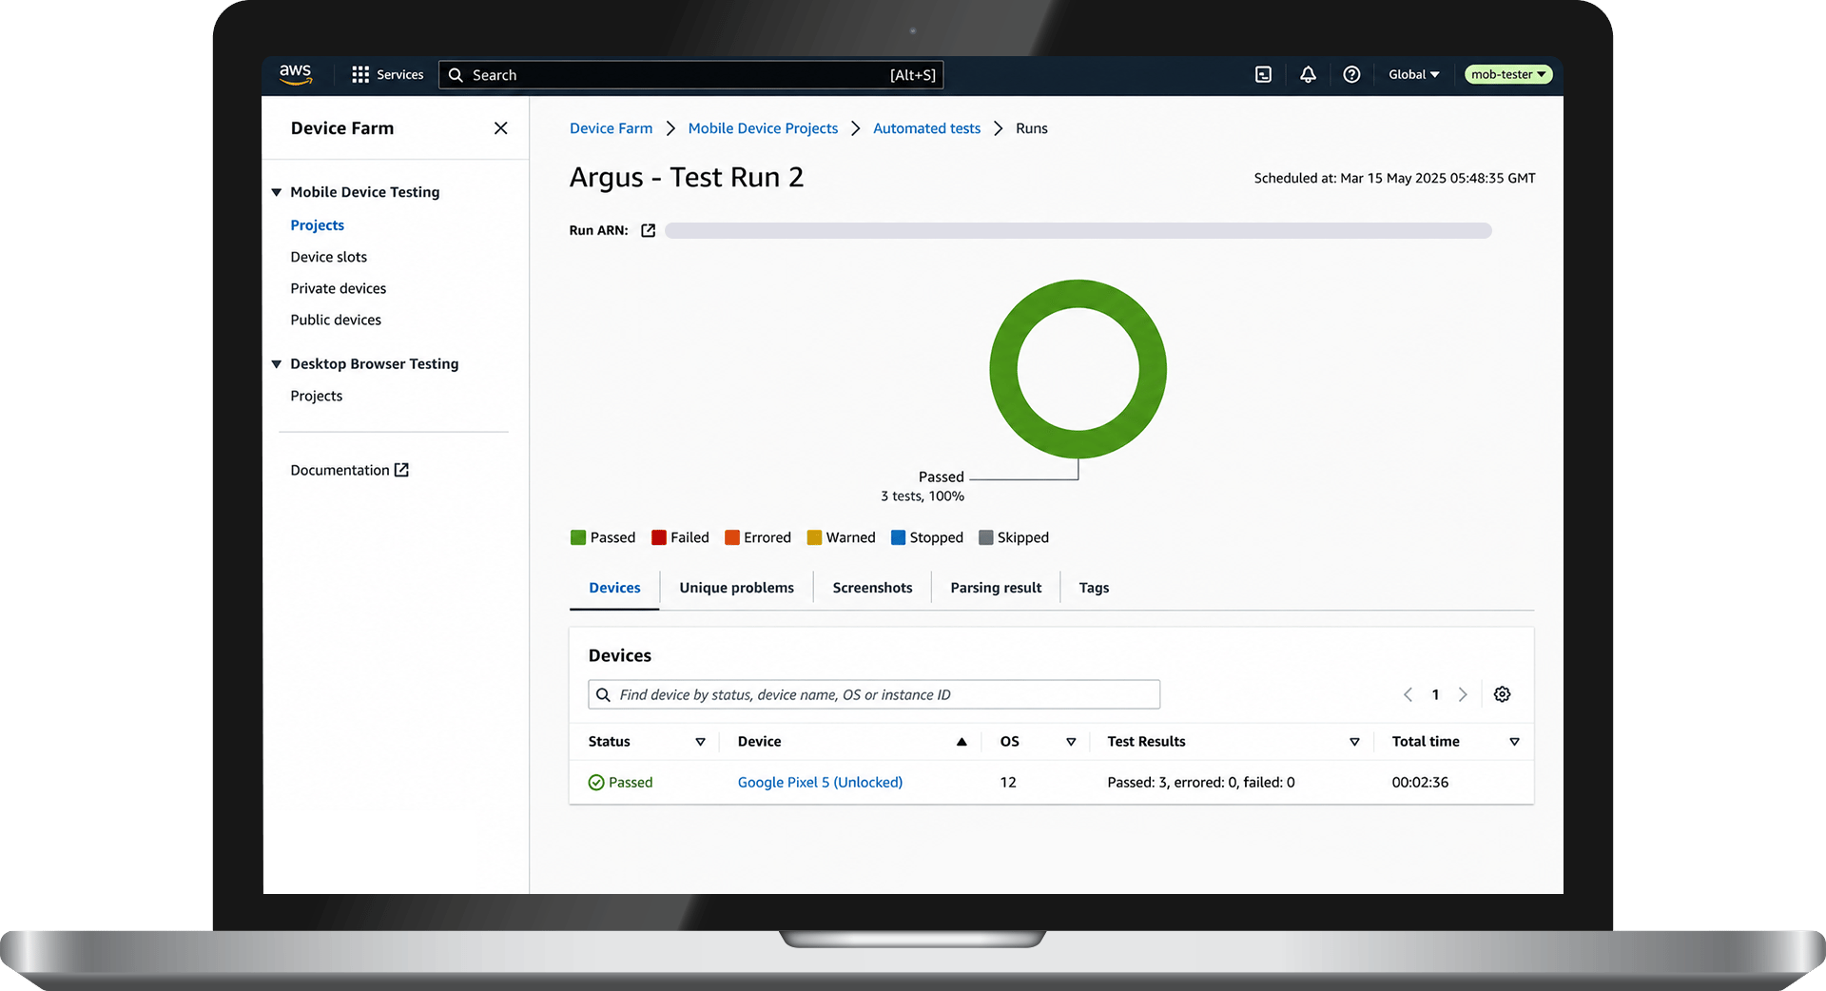Click the Failed red legend swatch
1826x991 pixels.
659,537
